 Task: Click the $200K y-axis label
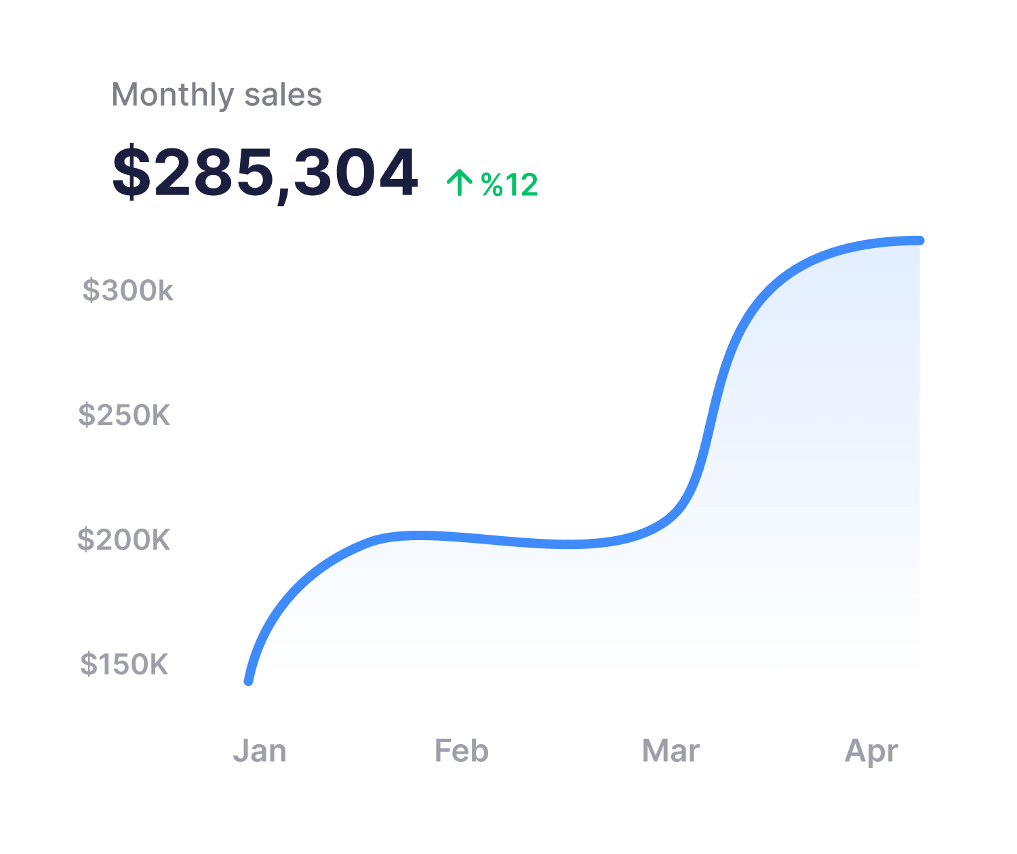(x=123, y=540)
